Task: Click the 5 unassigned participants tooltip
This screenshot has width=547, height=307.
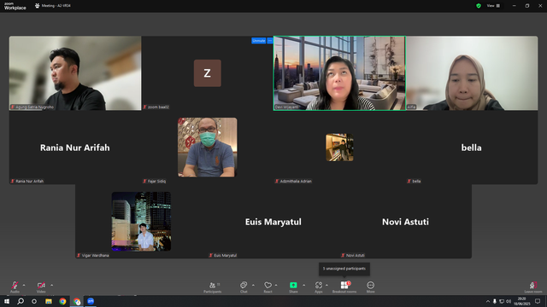Action: 344,269
